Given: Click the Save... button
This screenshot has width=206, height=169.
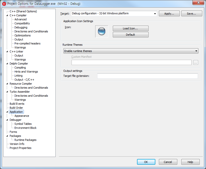Looking at the screenshot, I should pyautogui.click(x=191, y=14).
